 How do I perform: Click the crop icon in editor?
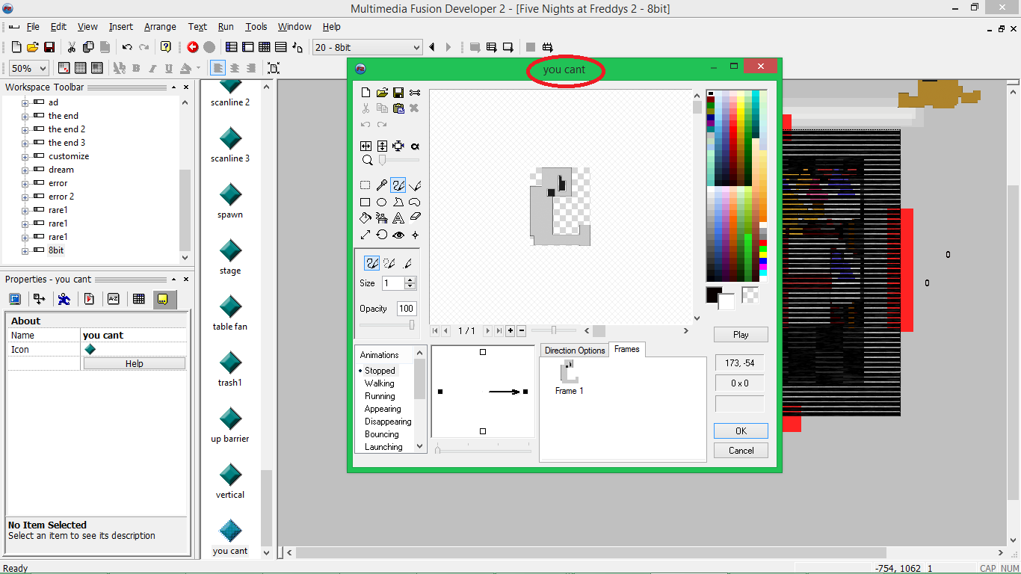pyautogui.click(x=398, y=146)
